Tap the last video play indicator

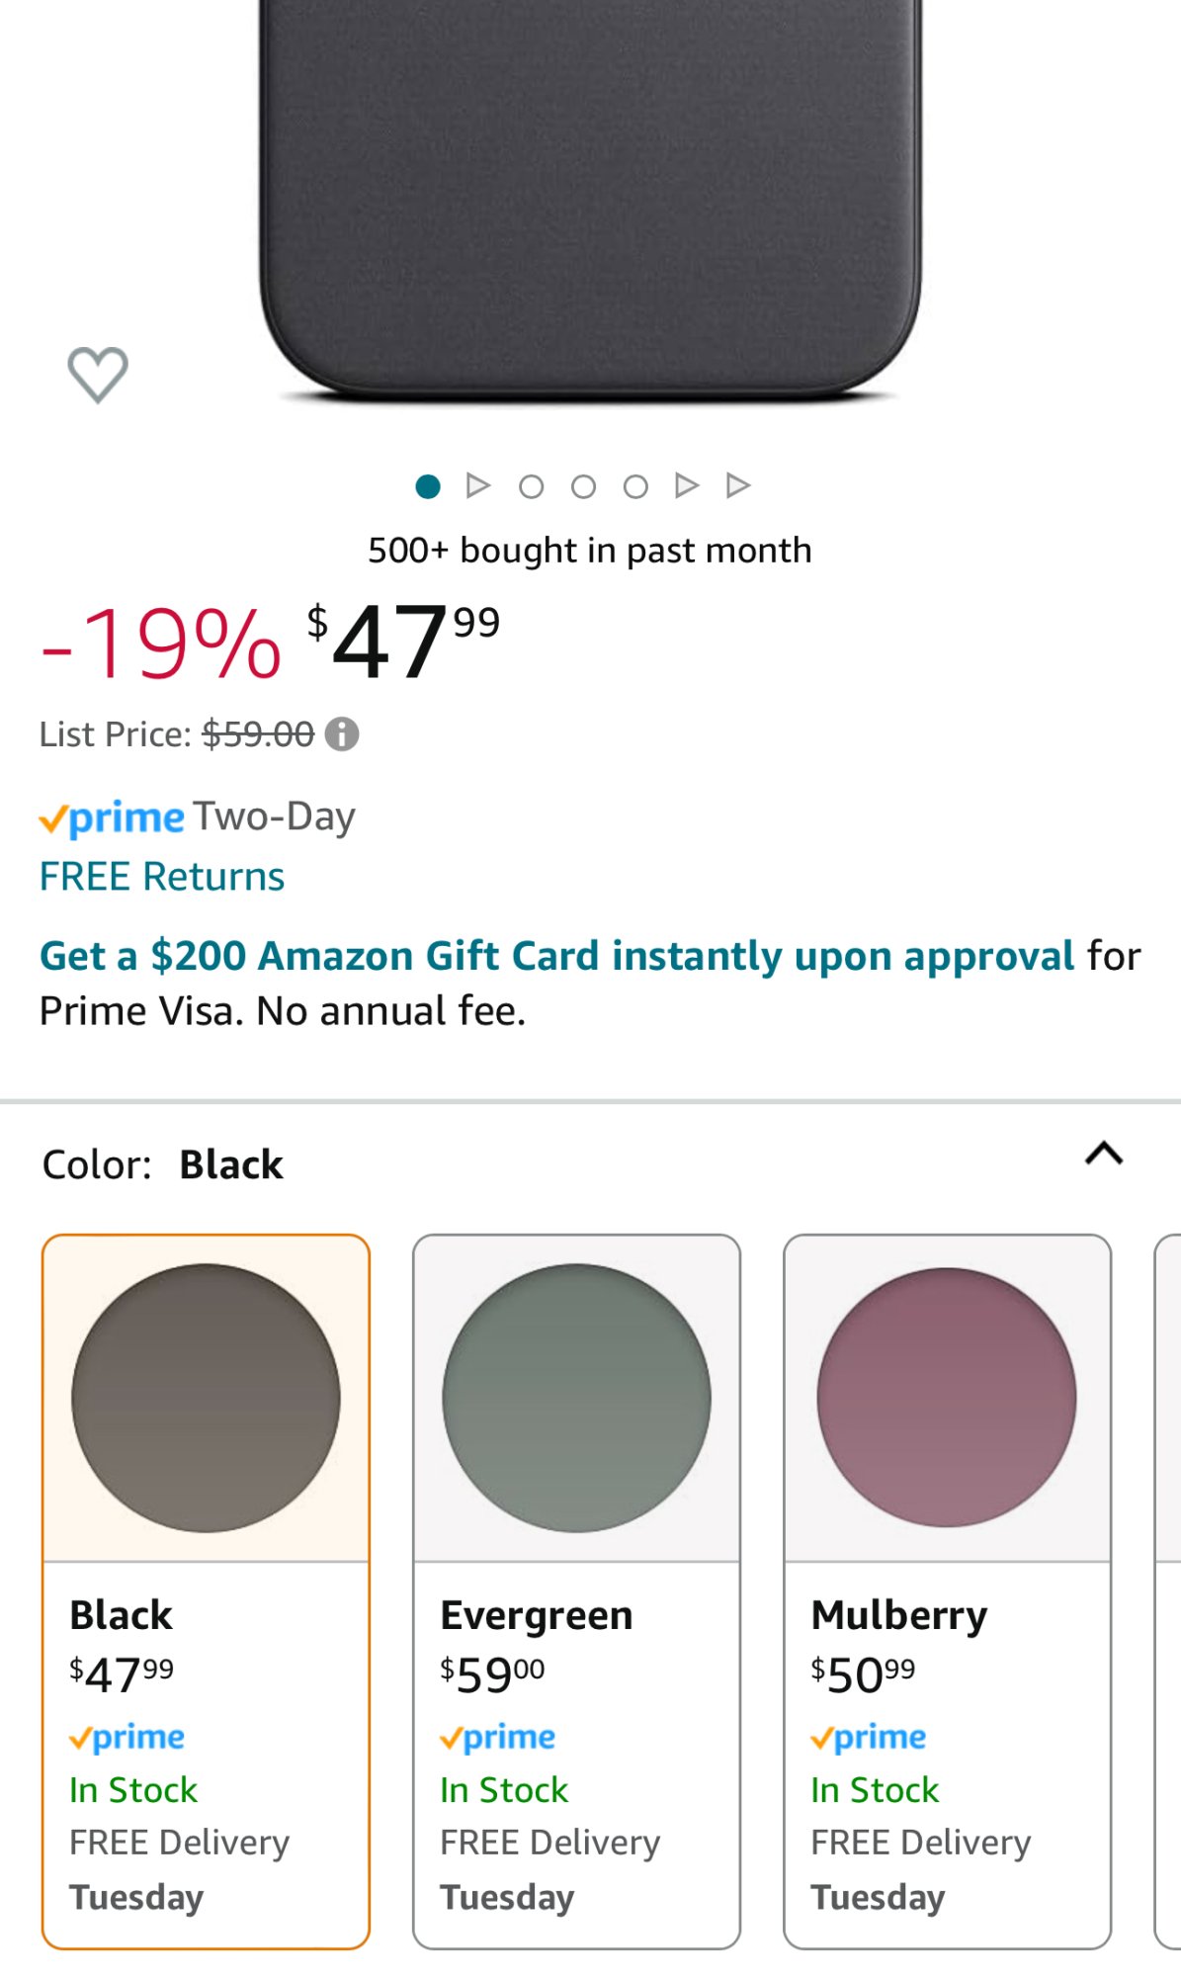click(x=738, y=485)
